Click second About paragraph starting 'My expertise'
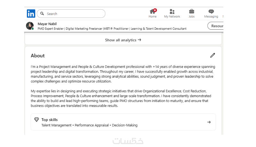The width and height of the screenshot is (256, 147). pyautogui.click(x=121, y=98)
